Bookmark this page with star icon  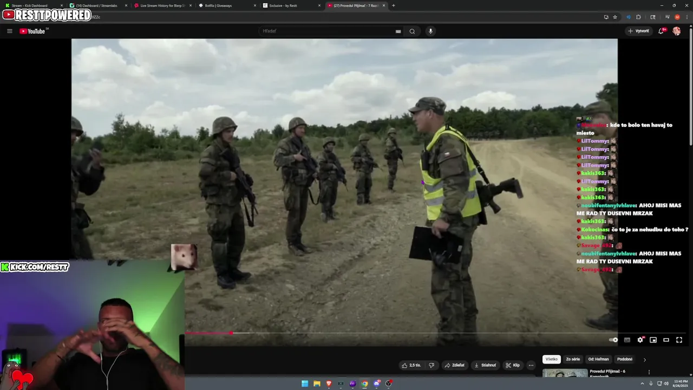point(615,17)
